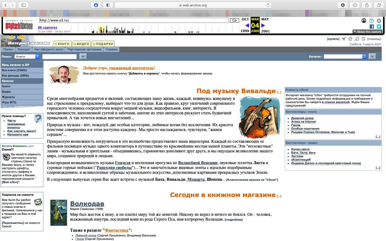
Task: Show the Safari sidebar
Action: pos(23,5)
